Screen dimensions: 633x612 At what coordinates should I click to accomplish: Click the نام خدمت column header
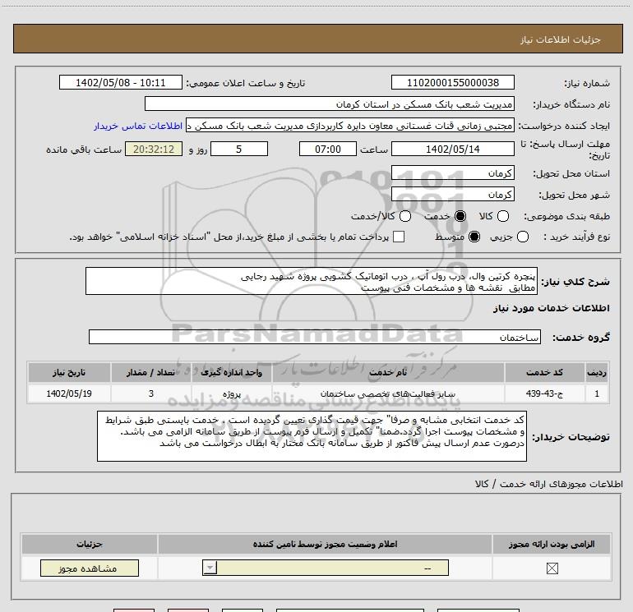(x=388, y=372)
